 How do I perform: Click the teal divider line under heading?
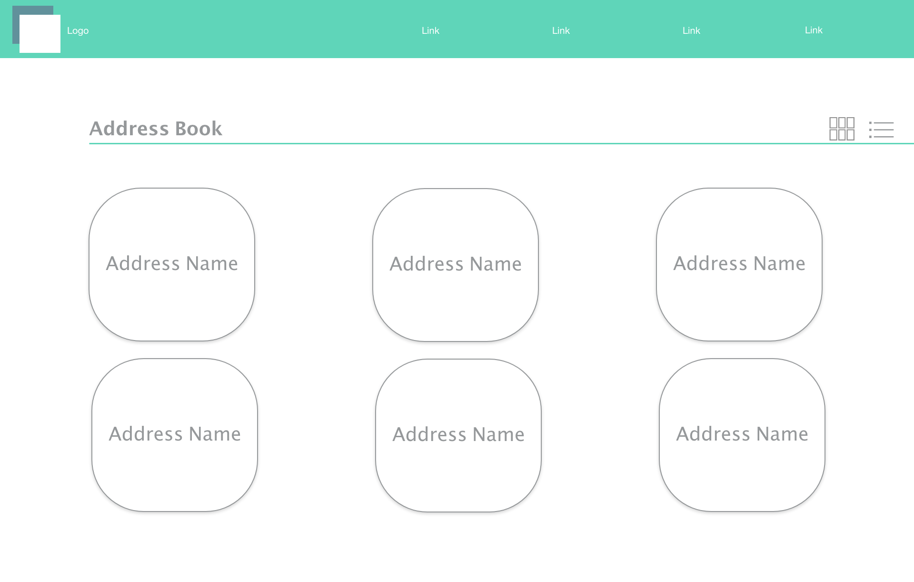coord(476,143)
